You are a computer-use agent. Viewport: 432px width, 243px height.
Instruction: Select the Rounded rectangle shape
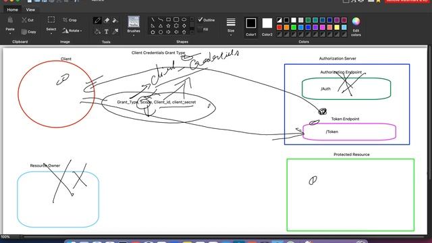click(x=176, y=20)
